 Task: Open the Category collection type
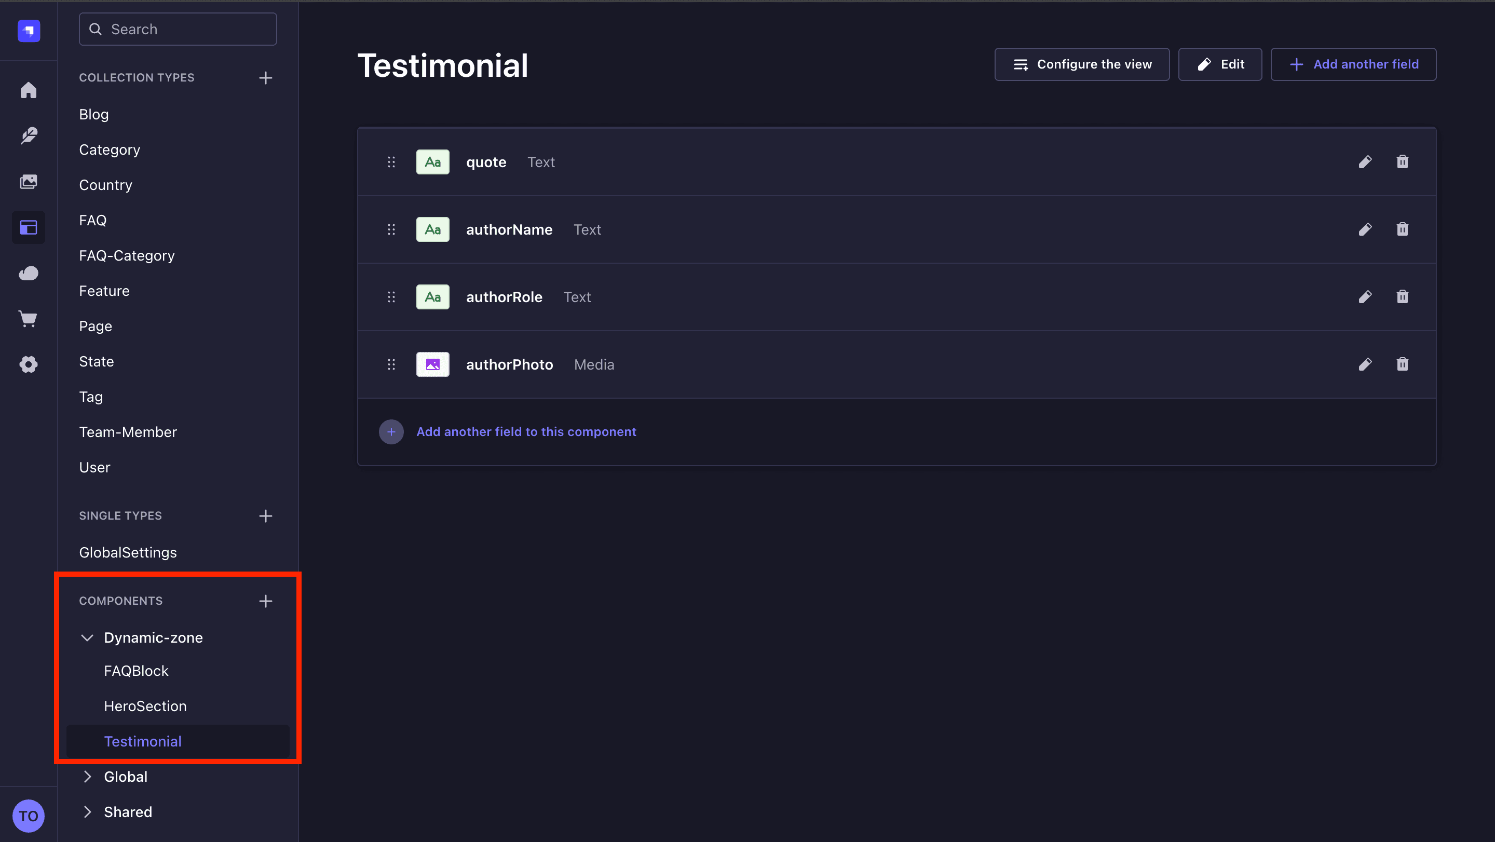[110, 150]
